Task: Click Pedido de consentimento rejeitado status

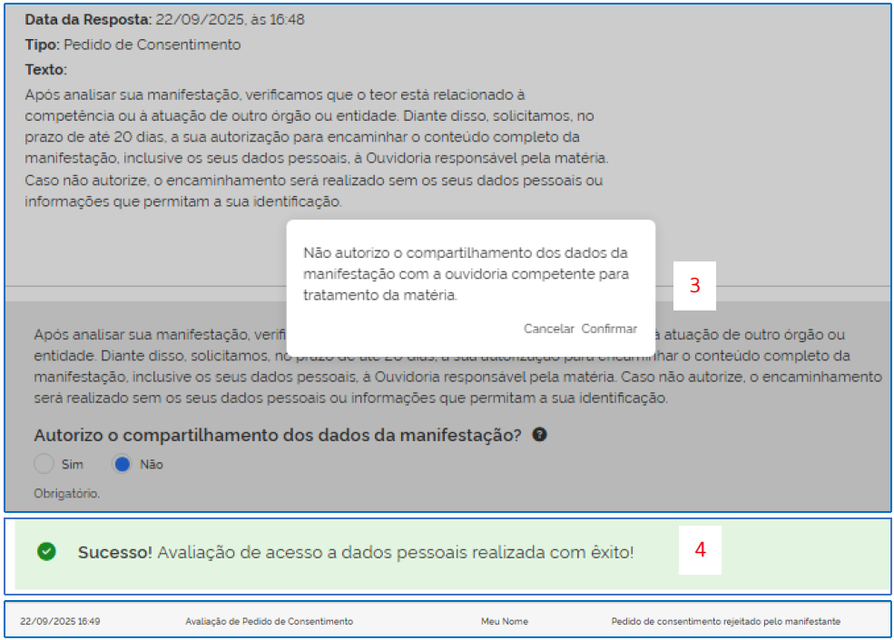Action: click(x=725, y=622)
